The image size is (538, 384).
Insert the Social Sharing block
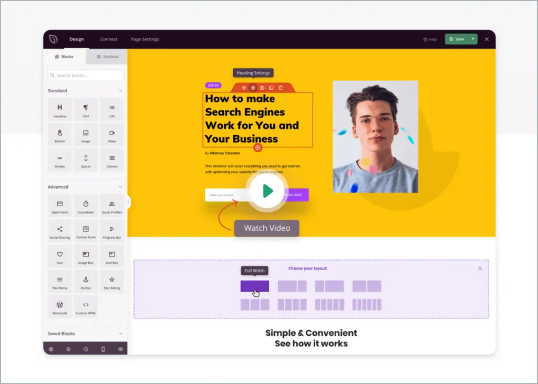point(60,231)
